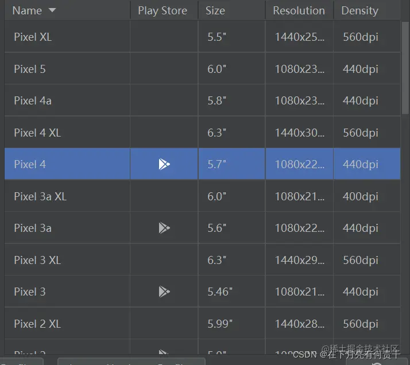The image size is (410, 365).
Task: Click the Size column header
Action: (231, 10)
